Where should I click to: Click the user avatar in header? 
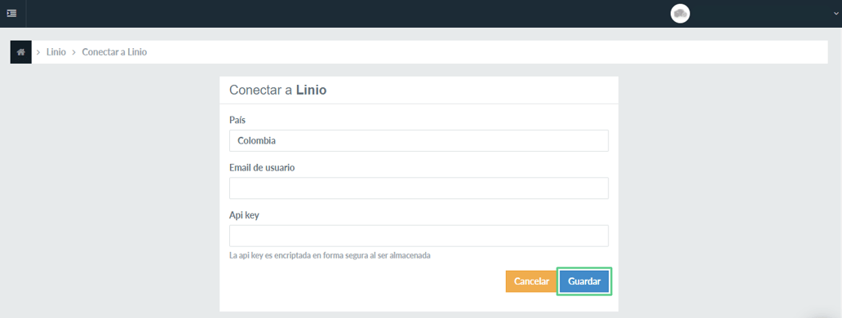[680, 13]
